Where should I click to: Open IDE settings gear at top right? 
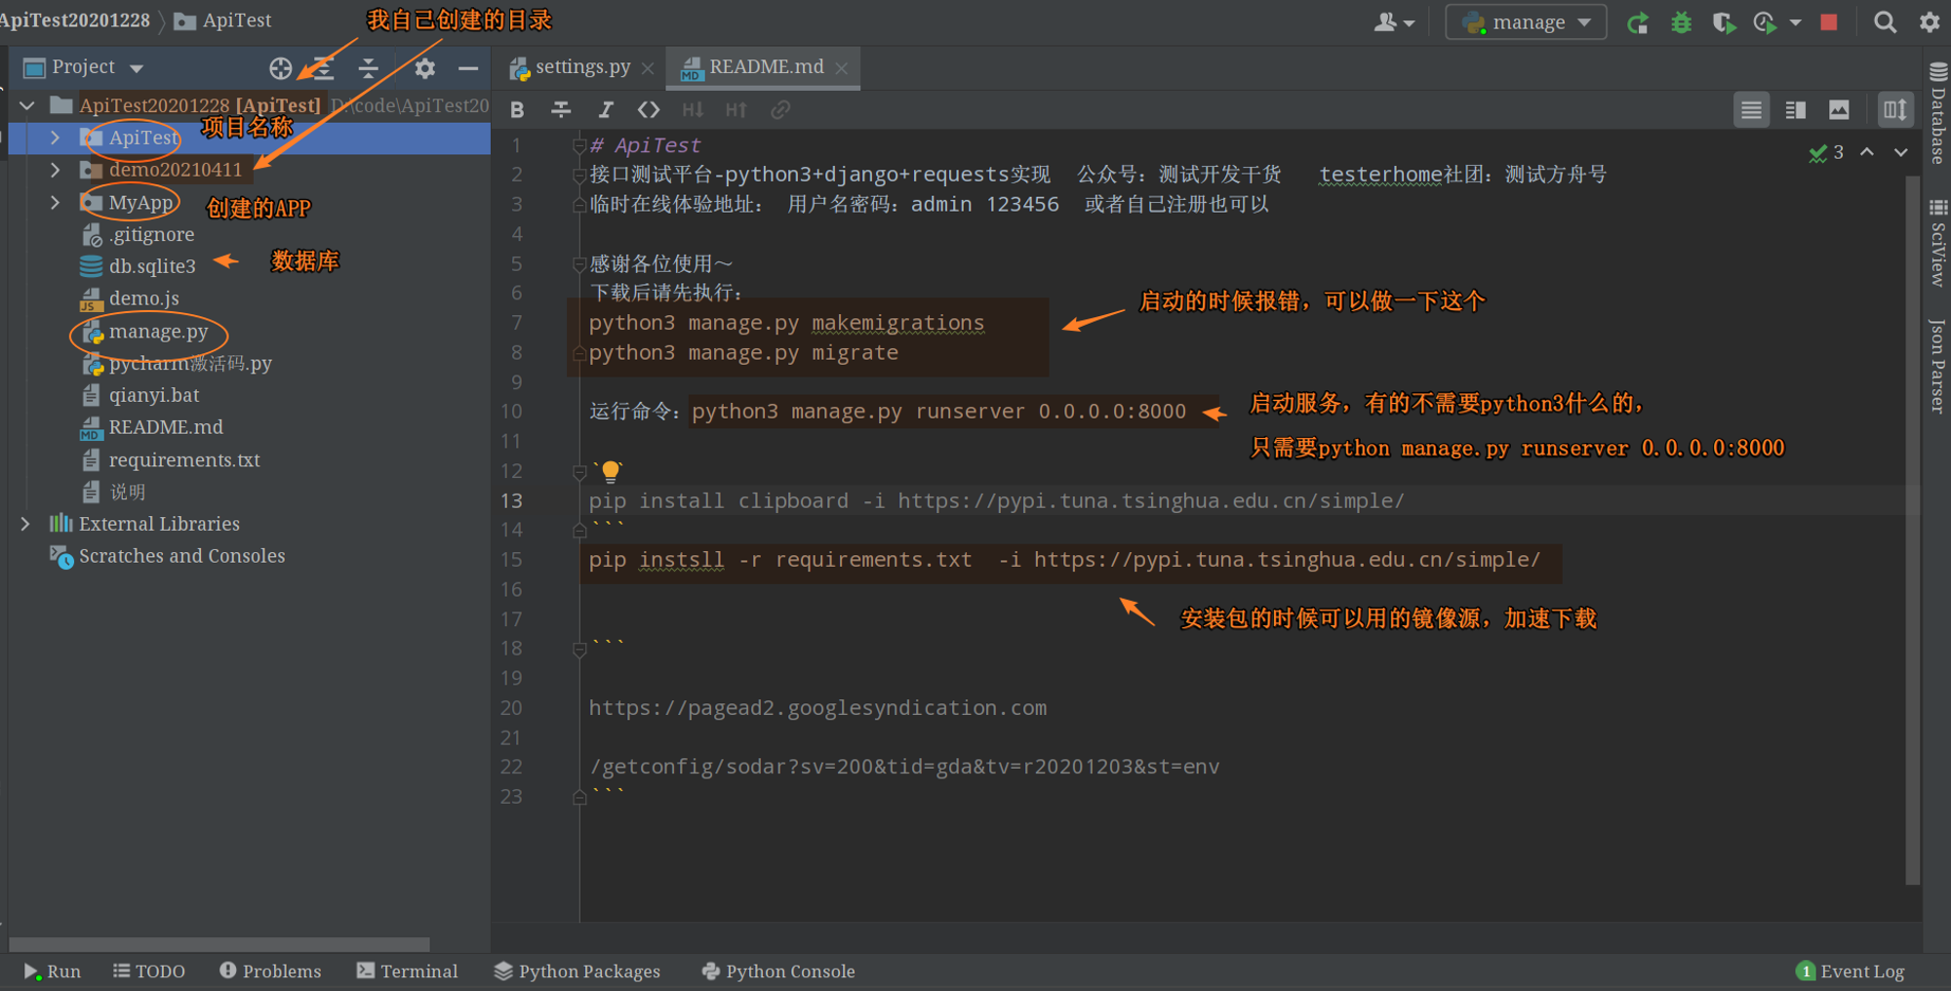click(1930, 22)
